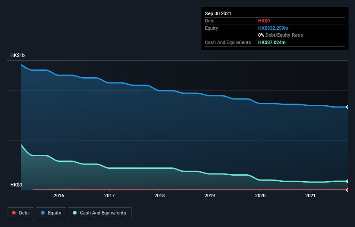Click the Debt row label in tooltip
The image size is (355, 227).
click(x=210, y=21)
